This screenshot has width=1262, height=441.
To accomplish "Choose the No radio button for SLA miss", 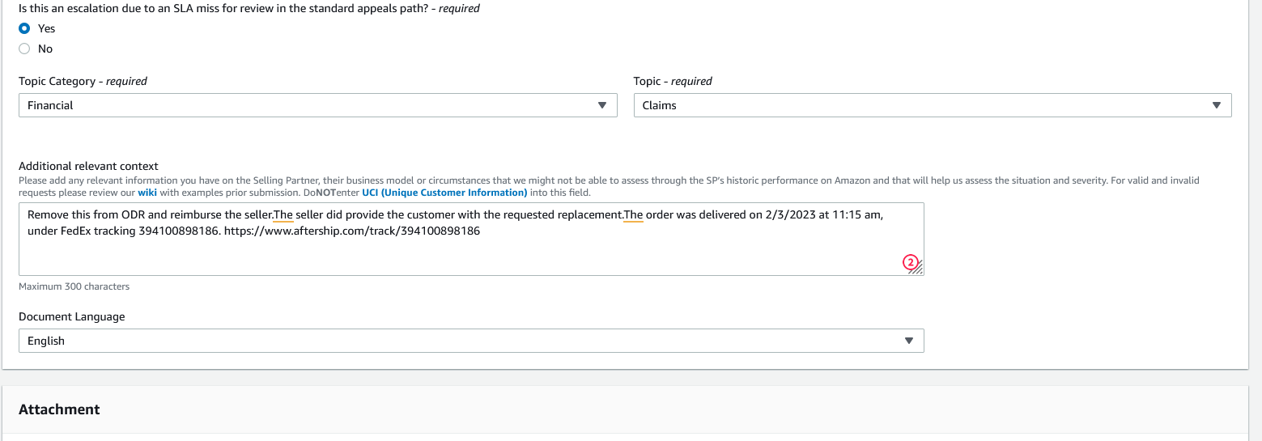I will 24,49.
